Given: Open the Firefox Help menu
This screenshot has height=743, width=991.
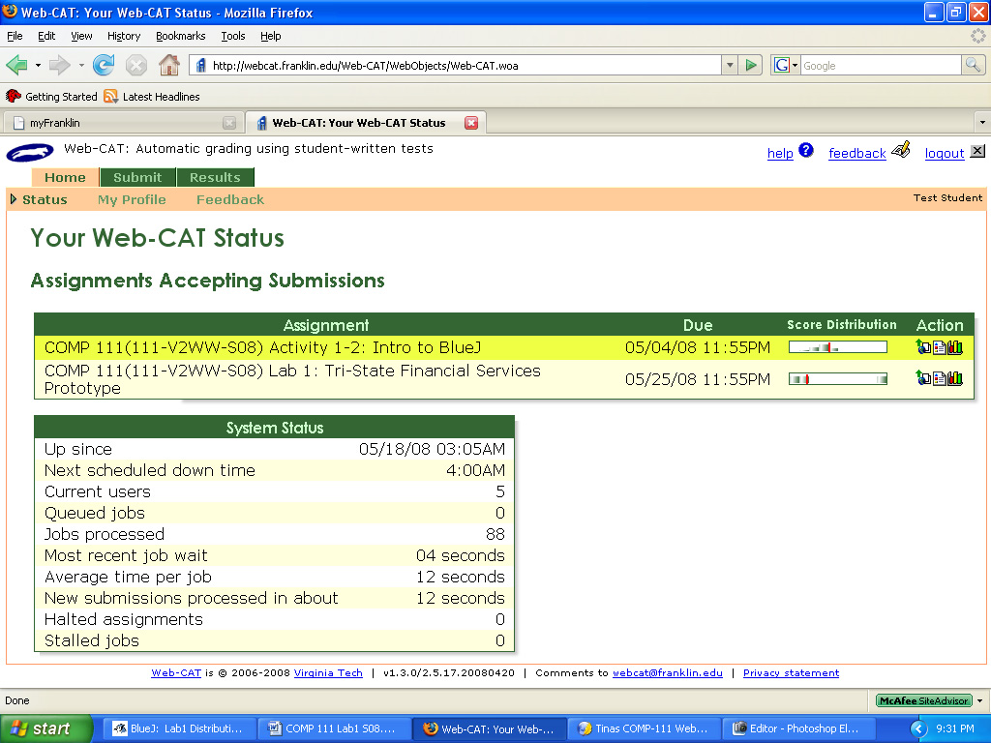Looking at the screenshot, I should 271,36.
